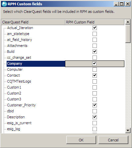Select the esig_is_current field
The image size is (132, 148).
click(19, 123)
